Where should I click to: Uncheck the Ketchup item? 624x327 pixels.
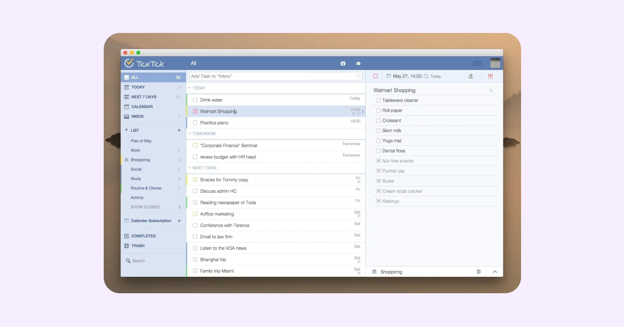[x=378, y=201]
